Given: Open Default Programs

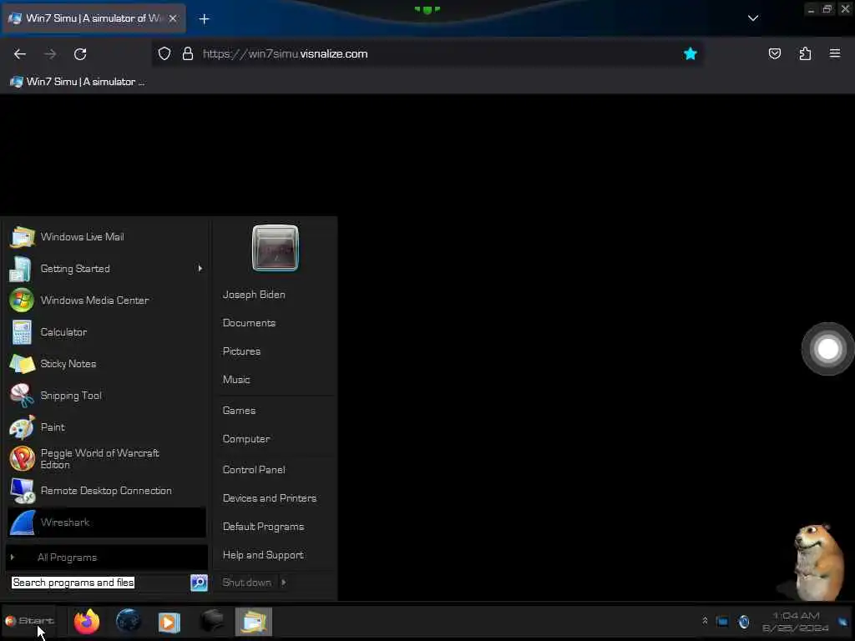Looking at the screenshot, I should 263,527.
